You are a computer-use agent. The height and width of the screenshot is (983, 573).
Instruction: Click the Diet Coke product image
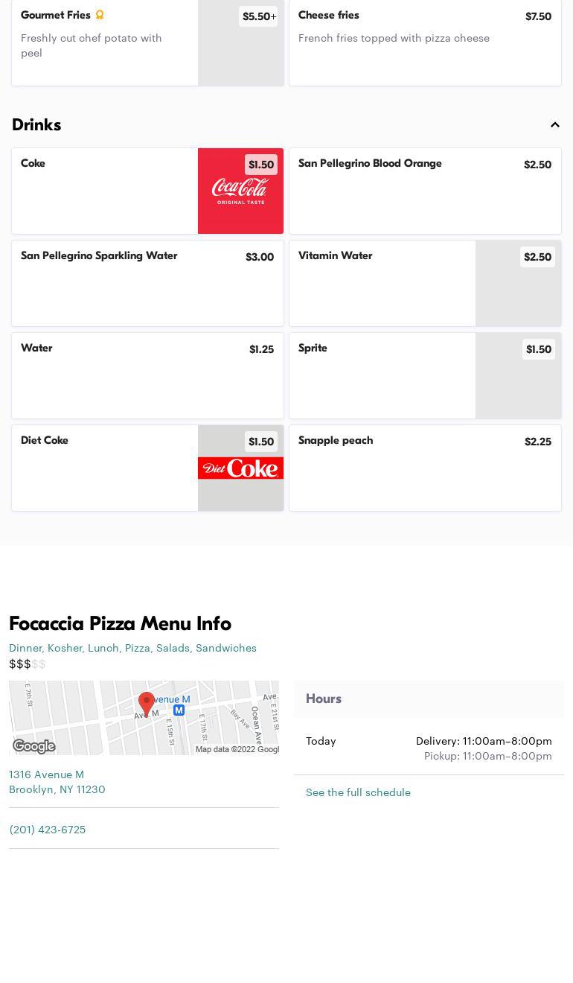pos(240,468)
